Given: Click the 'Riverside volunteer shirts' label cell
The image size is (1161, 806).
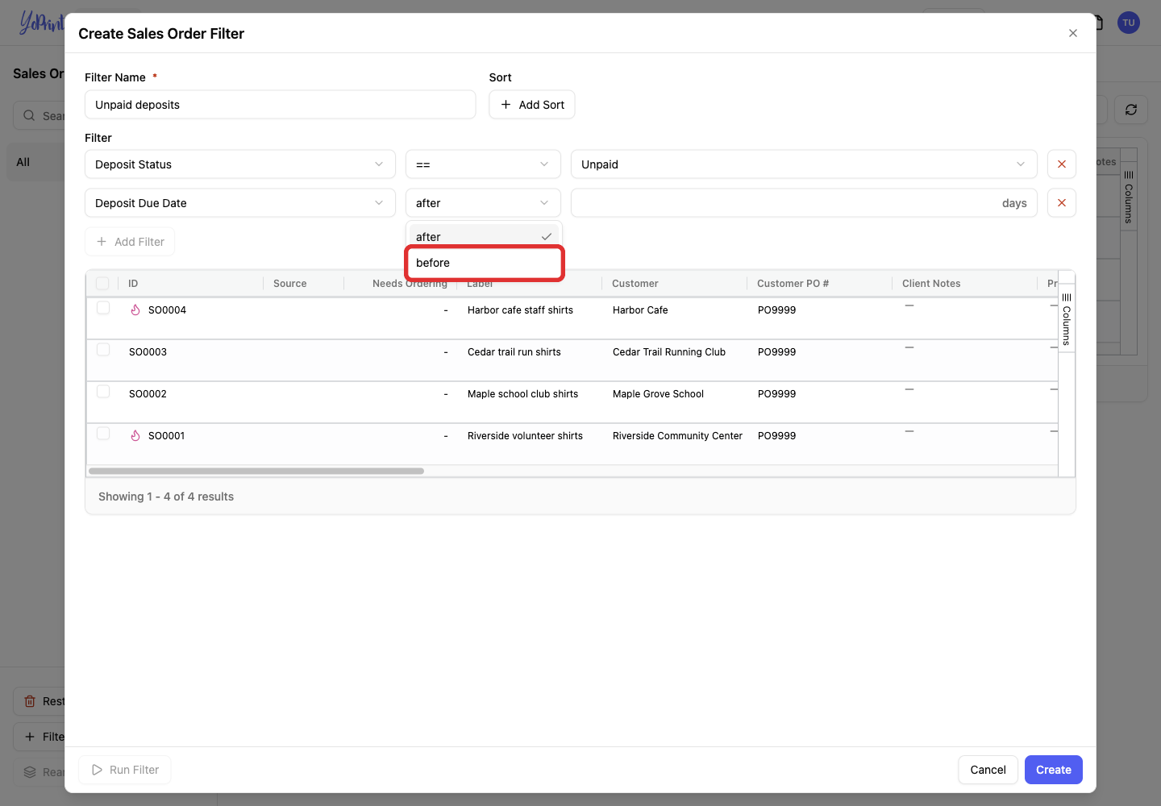Looking at the screenshot, I should pyautogui.click(x=525, y=436).
